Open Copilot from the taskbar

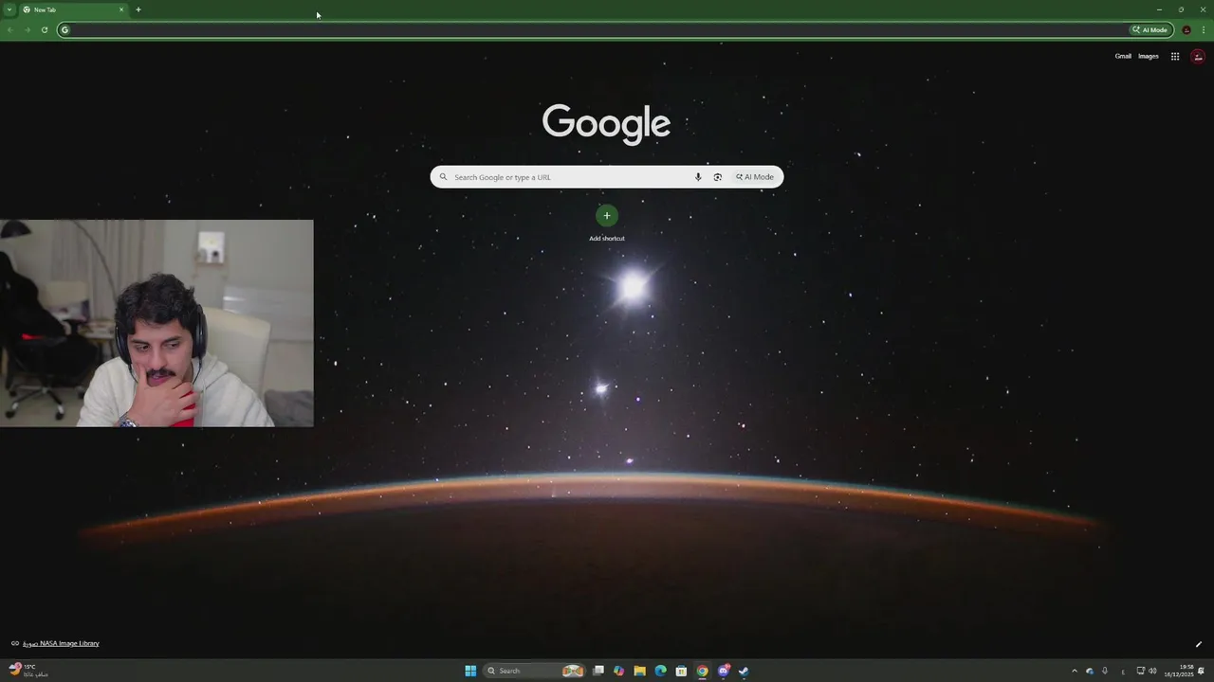pos(619,671)
